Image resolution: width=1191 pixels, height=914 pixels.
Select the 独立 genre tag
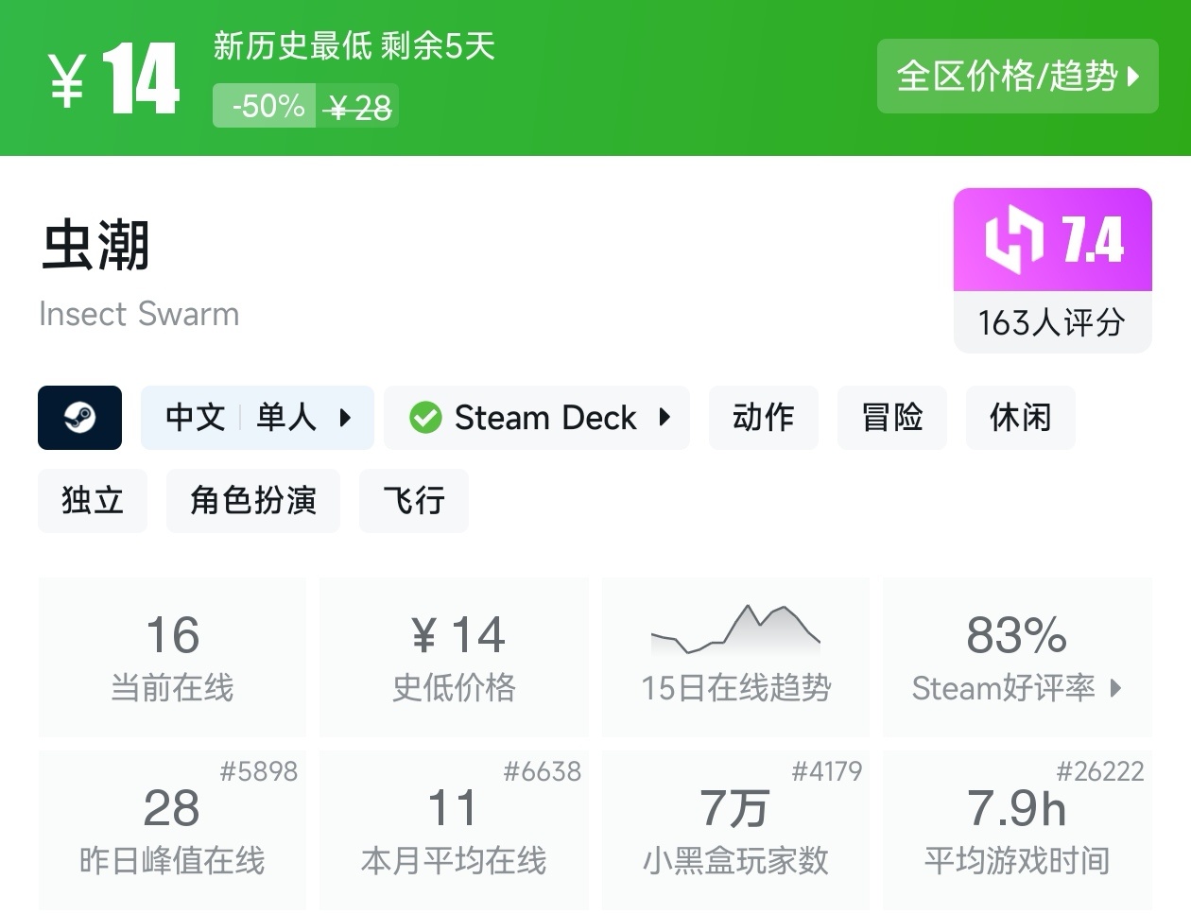click(93, 501)
